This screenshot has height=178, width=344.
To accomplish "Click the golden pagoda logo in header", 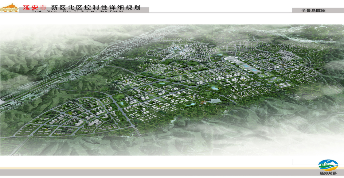I will 10,8.
